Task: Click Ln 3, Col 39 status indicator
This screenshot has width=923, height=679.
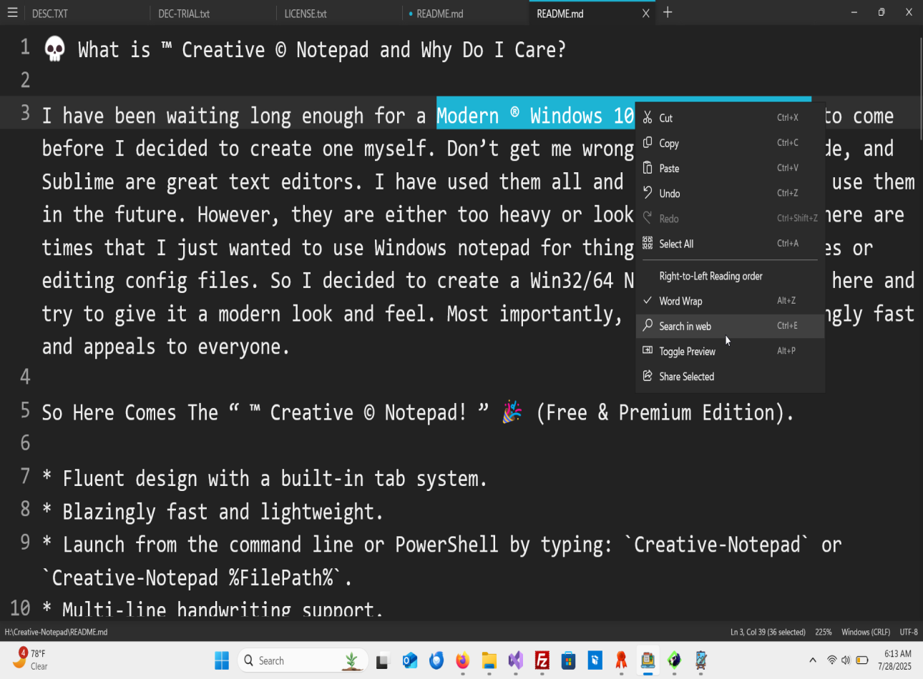Action: coord(768,632)
